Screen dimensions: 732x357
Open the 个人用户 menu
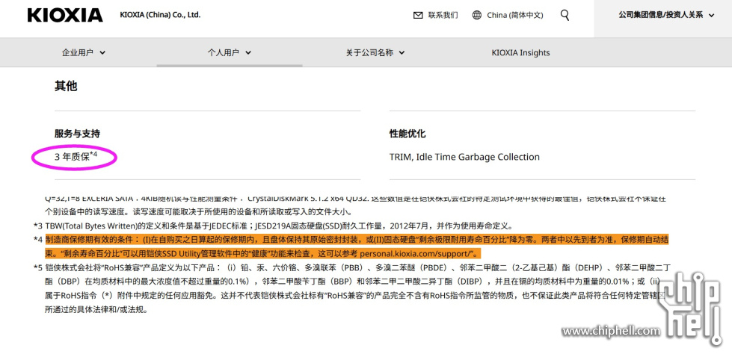(230, 53)
